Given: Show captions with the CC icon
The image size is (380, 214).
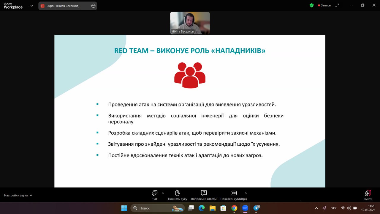Looking at the screenshot, I should [x=234, y=193].
